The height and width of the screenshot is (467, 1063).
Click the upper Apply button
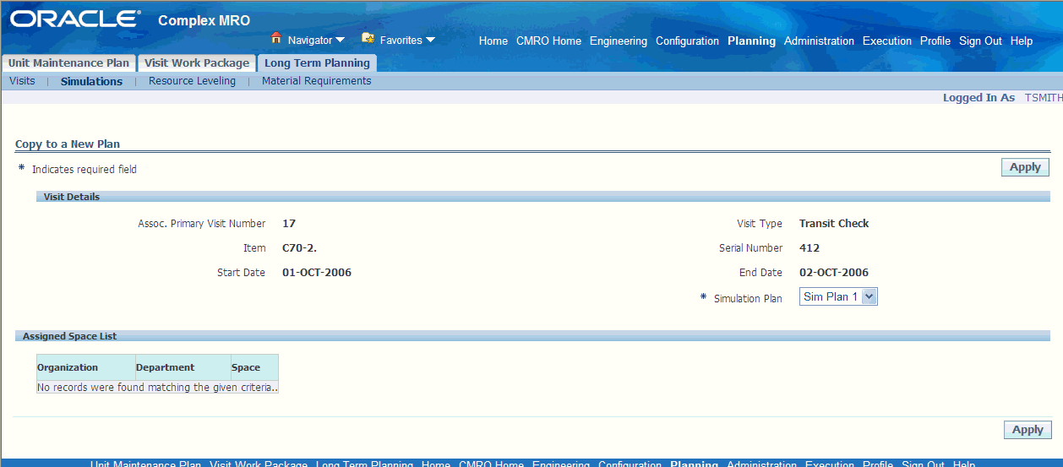(x=1025, y=167)
